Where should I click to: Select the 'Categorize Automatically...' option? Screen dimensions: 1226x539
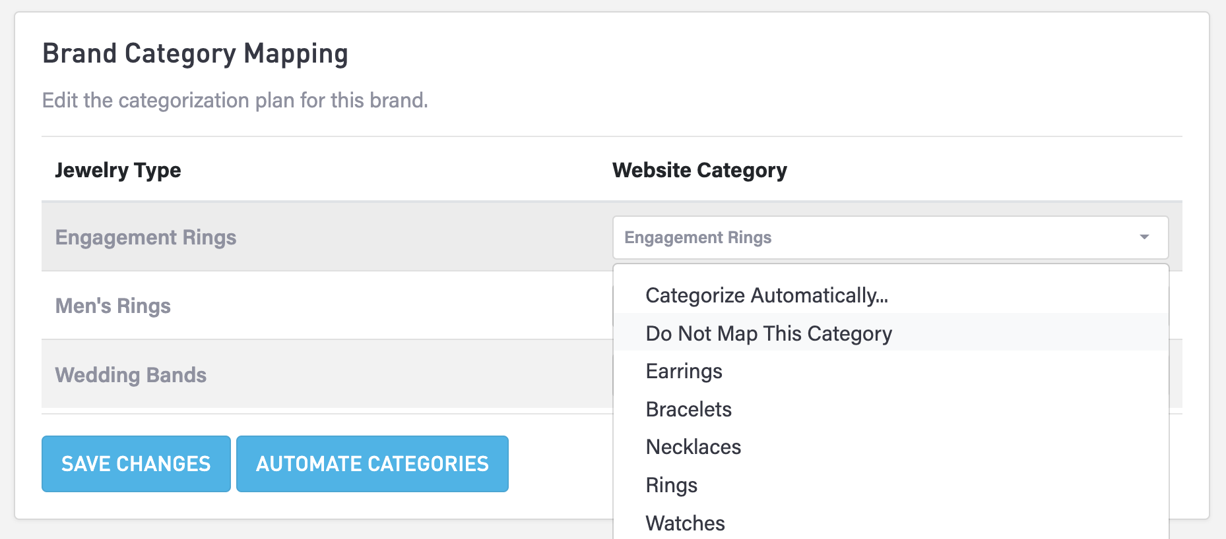[x=767, y=295]
